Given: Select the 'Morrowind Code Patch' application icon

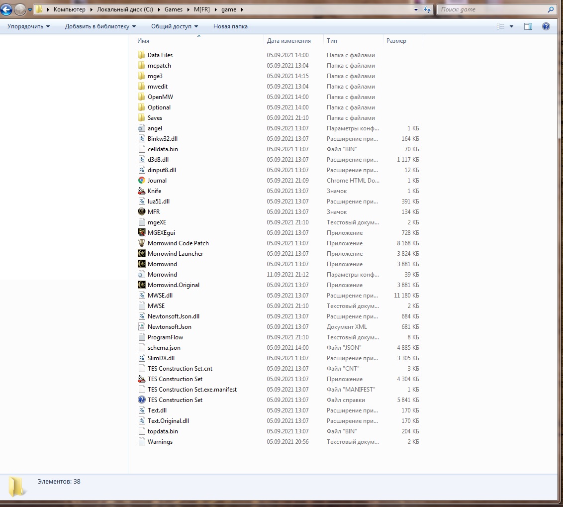Looking at the screenshot, I should (141, 243).
